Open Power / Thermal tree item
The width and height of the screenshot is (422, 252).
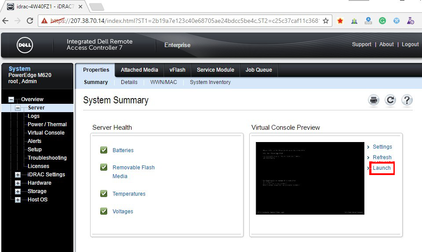click(47, 124)
